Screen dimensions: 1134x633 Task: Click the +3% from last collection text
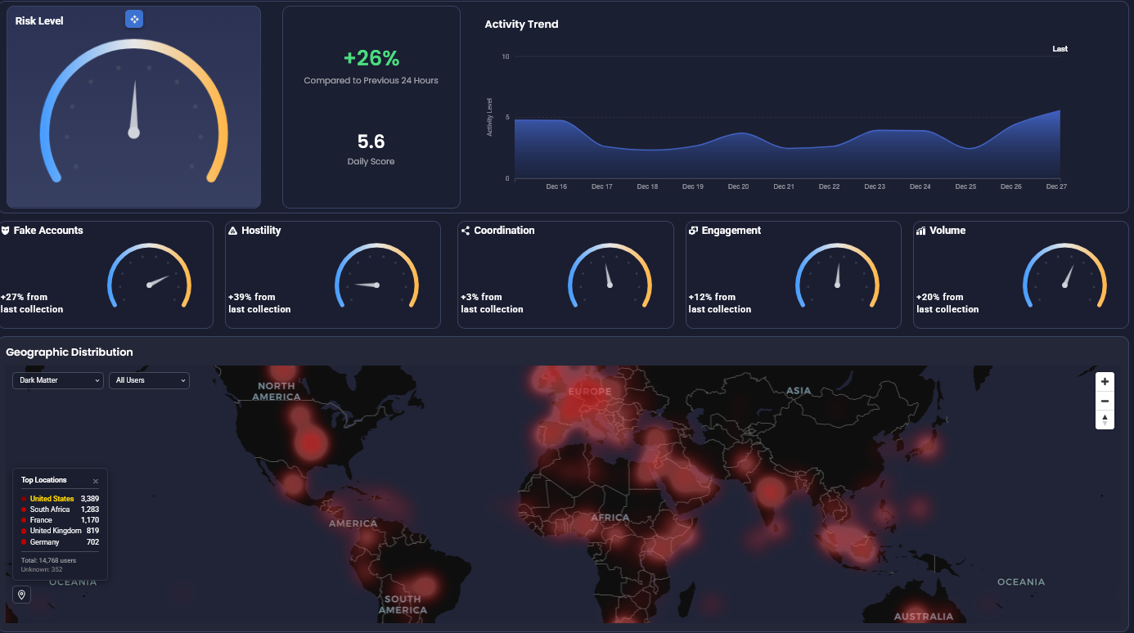click(x=492, y=303)
